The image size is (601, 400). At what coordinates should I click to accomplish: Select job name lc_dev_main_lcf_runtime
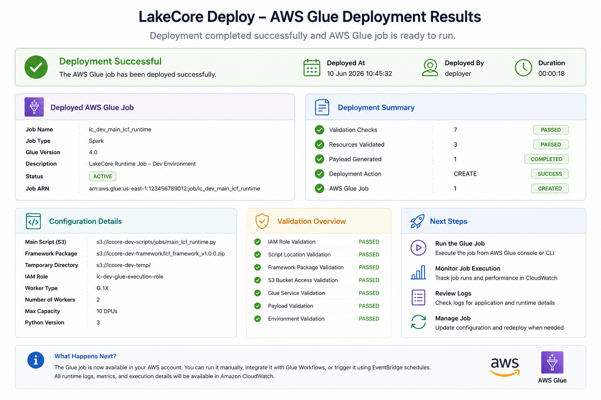click(x=120, y=130)
